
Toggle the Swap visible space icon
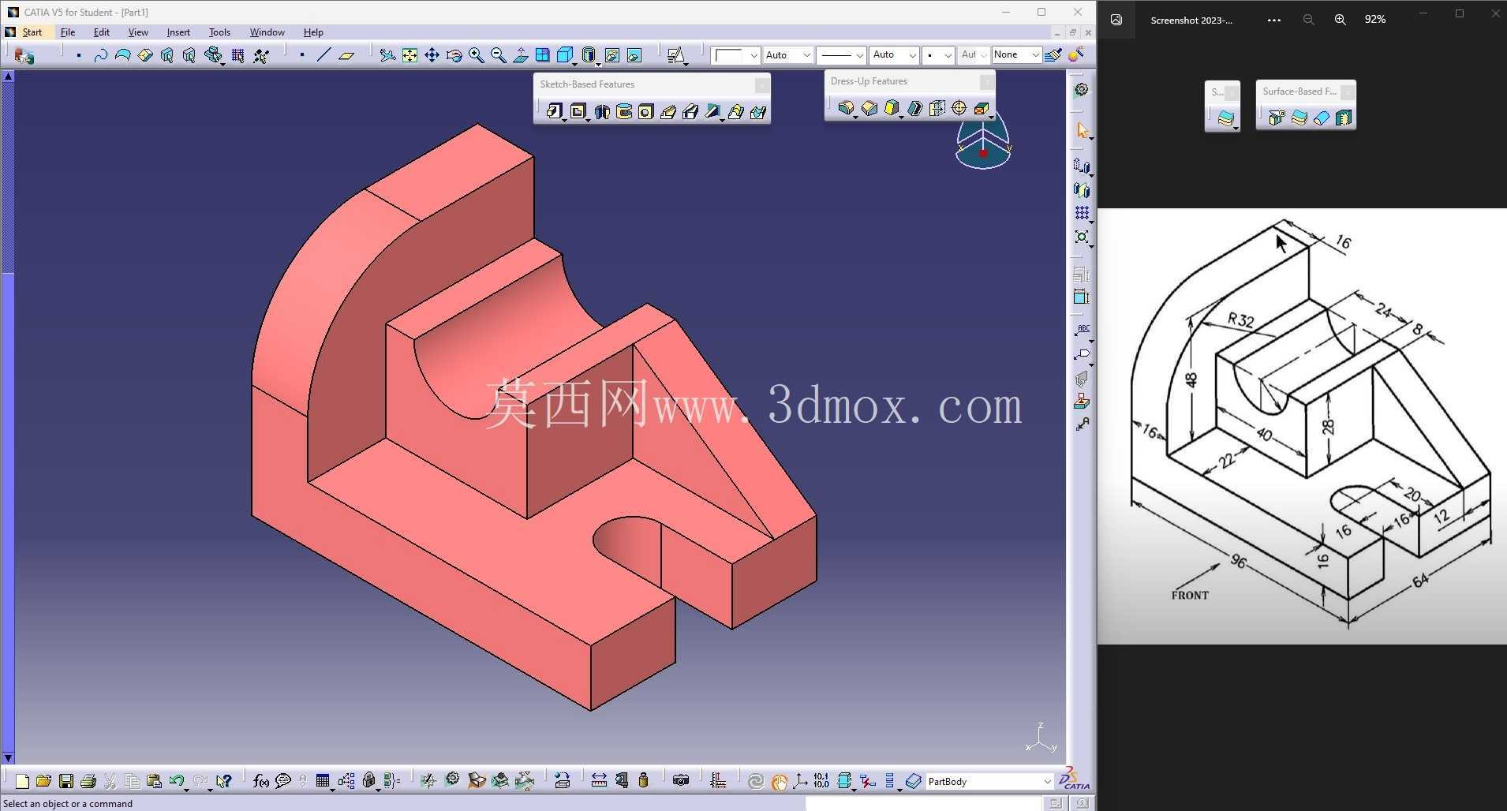tap(634, 55)
